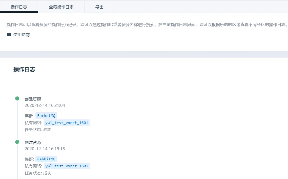
Task: Open the RocketMQ cluster tag
Action: [x=46, y=116]
